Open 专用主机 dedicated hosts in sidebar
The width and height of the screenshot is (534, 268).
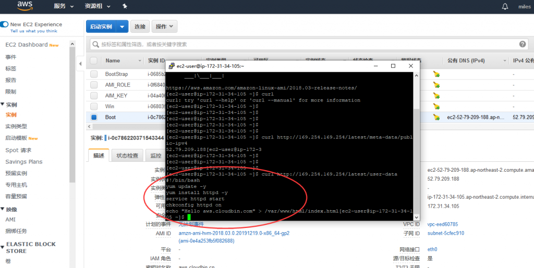point(16,185)
